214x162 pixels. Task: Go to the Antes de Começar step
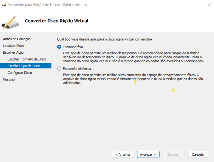point(16,39)
